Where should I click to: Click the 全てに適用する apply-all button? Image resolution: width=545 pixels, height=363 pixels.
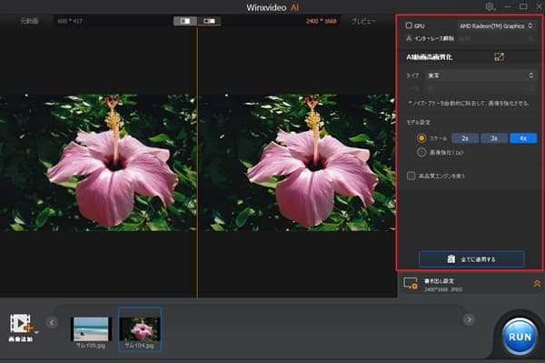[x=471, y=259]
